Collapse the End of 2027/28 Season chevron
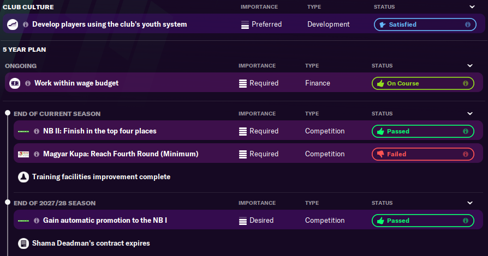Screen dimensions: 488x256 pyautogui.click(x=469, y=203)
